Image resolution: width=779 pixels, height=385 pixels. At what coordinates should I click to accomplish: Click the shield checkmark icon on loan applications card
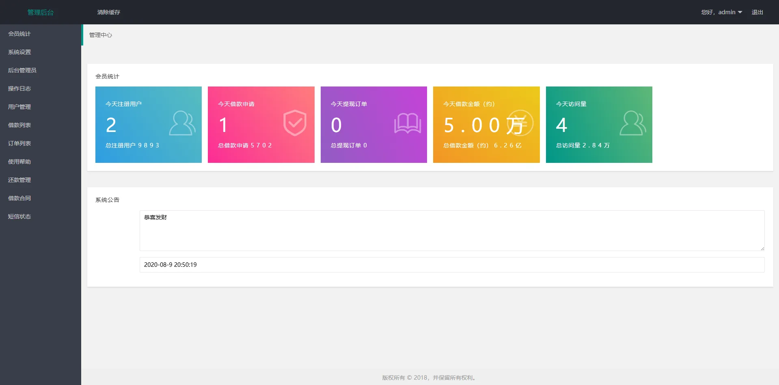click(295, 123)
